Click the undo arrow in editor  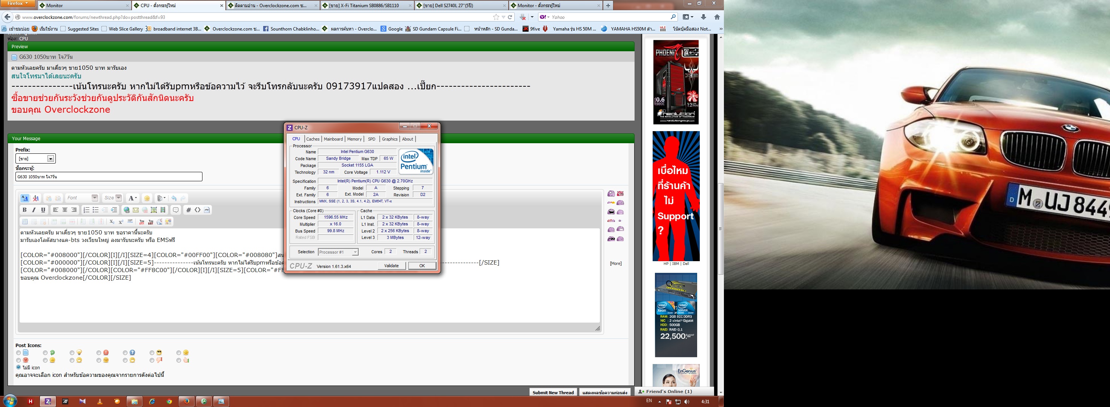pos(174,198)
